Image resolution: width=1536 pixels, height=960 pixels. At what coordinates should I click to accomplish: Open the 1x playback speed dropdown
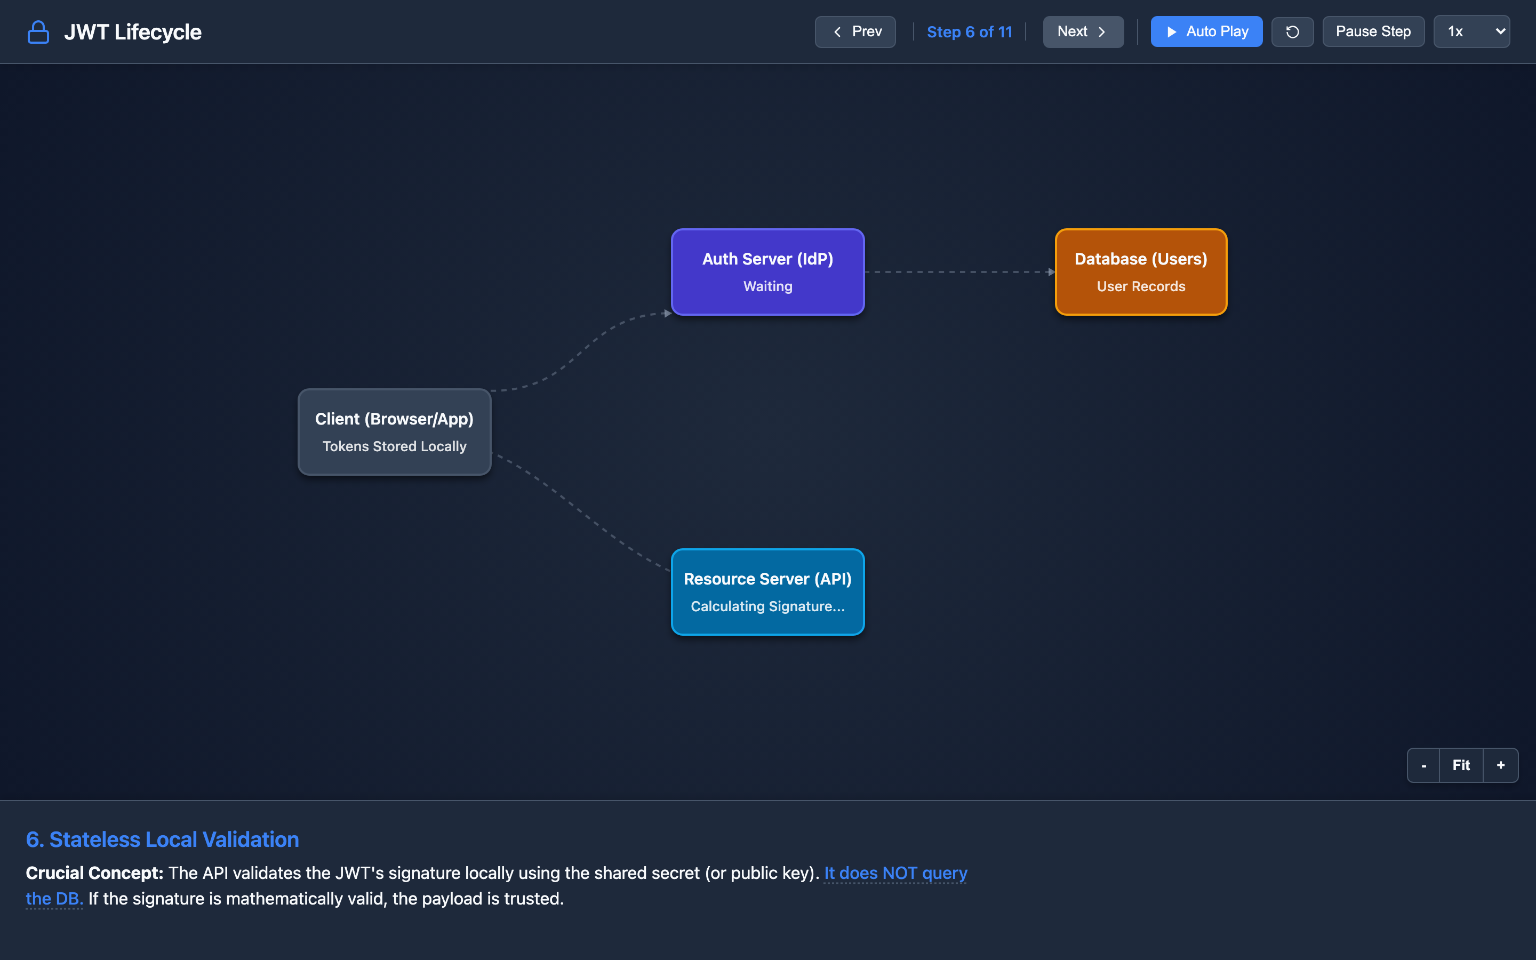(x=1471, y=32)
